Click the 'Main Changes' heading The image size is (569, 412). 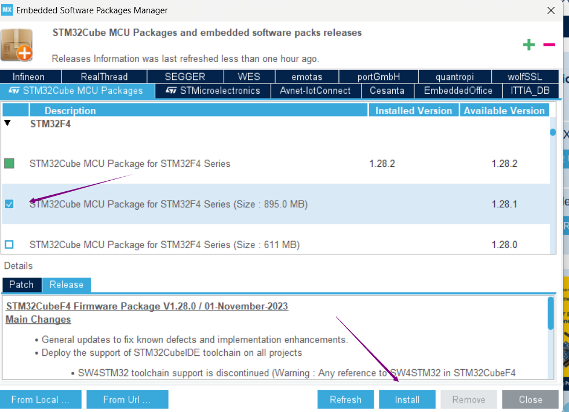pos(38,319)
